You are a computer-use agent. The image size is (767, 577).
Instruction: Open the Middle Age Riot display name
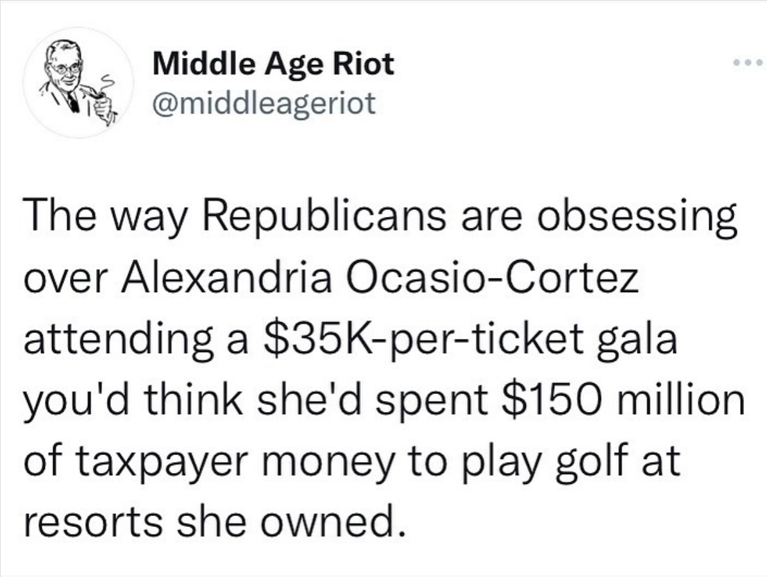pyautogui.click(x=273, y=64)
